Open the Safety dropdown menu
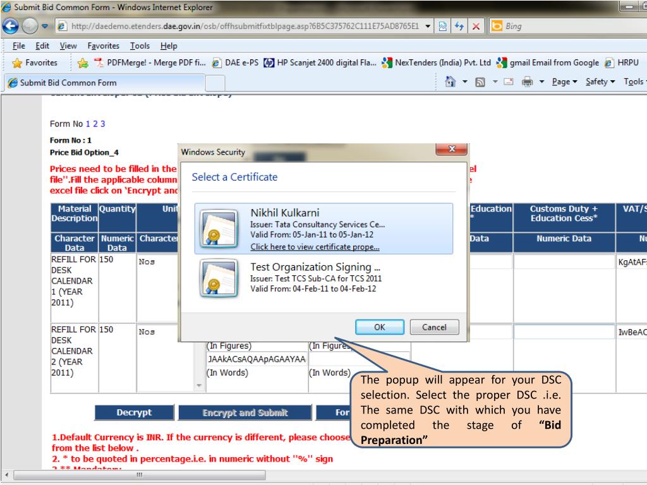 point(600,81)
